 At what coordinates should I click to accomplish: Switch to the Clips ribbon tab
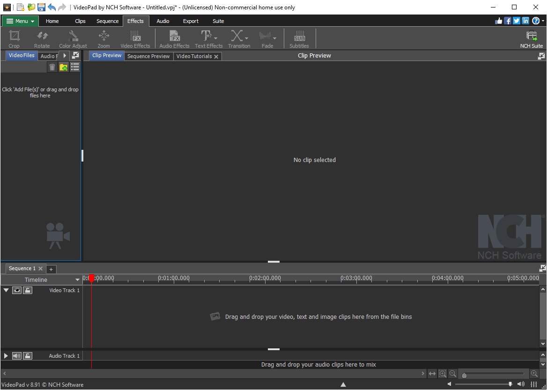80,21
